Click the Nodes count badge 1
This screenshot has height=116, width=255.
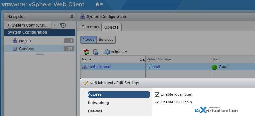69,41
